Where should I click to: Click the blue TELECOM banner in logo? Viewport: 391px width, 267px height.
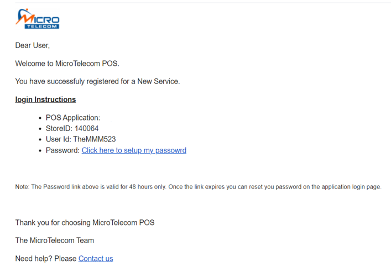(42, 27)
